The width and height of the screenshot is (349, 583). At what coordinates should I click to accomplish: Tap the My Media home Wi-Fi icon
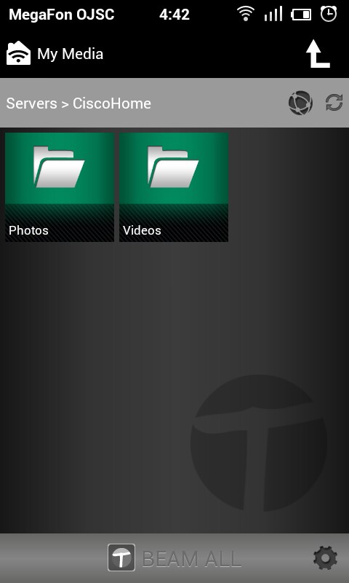coord(19,53)
